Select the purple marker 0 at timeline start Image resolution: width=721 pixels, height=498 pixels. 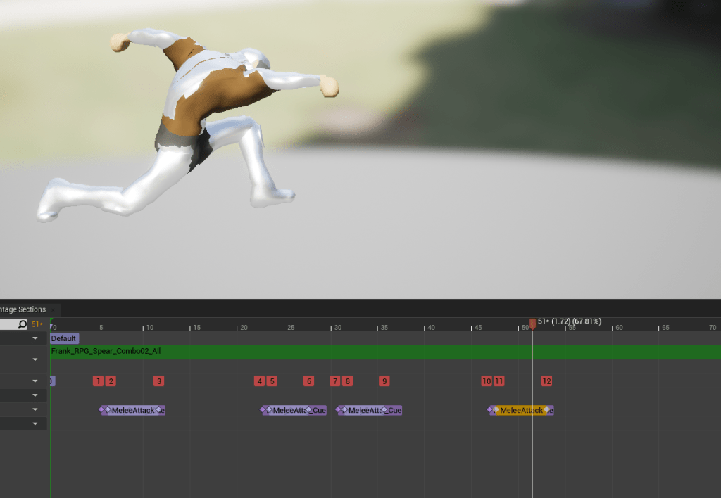click(x=52, y=381)
